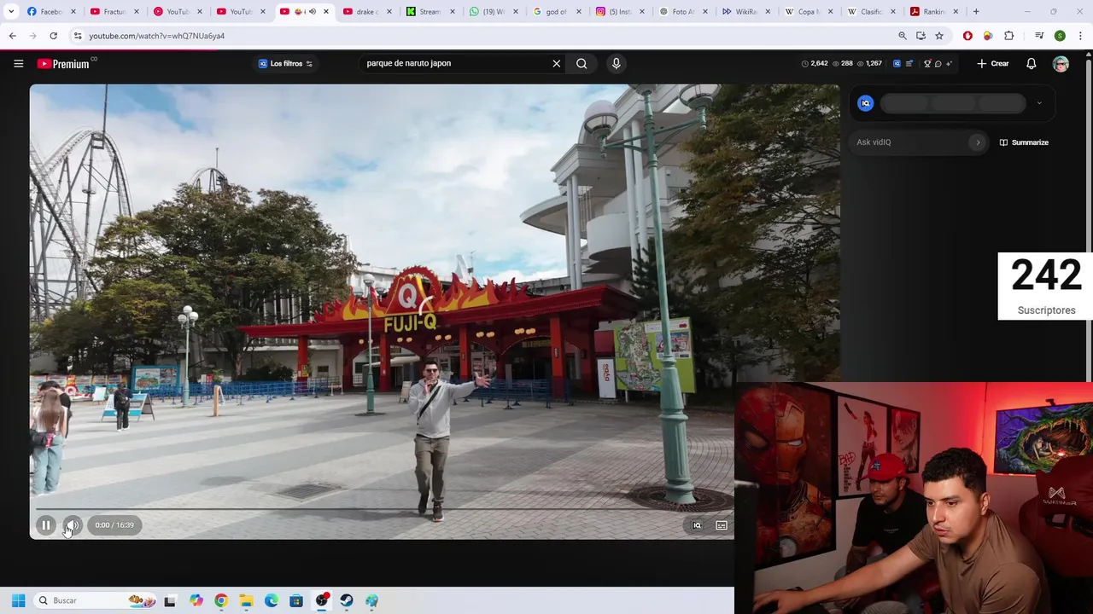Viewport: 1093px width, 614px height.
Task: Click the vidIQ icon in player controls
Action: tap(697, 525)
